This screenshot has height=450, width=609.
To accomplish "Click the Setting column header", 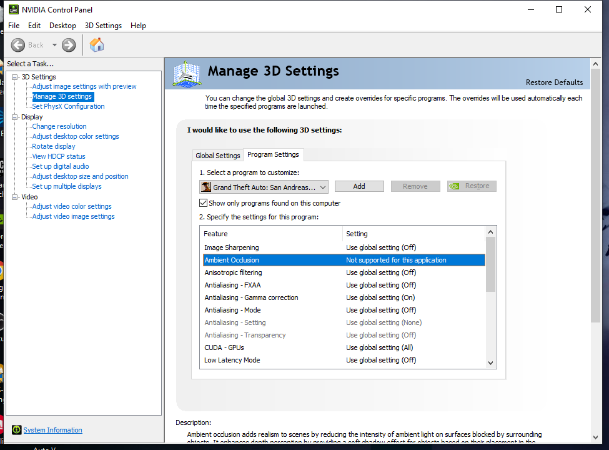I will click(414, 234).
